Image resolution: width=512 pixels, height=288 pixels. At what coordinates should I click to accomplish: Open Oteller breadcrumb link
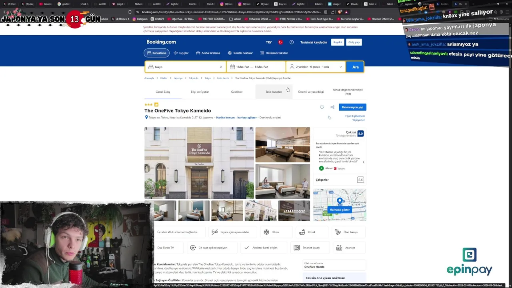point(164,78)
